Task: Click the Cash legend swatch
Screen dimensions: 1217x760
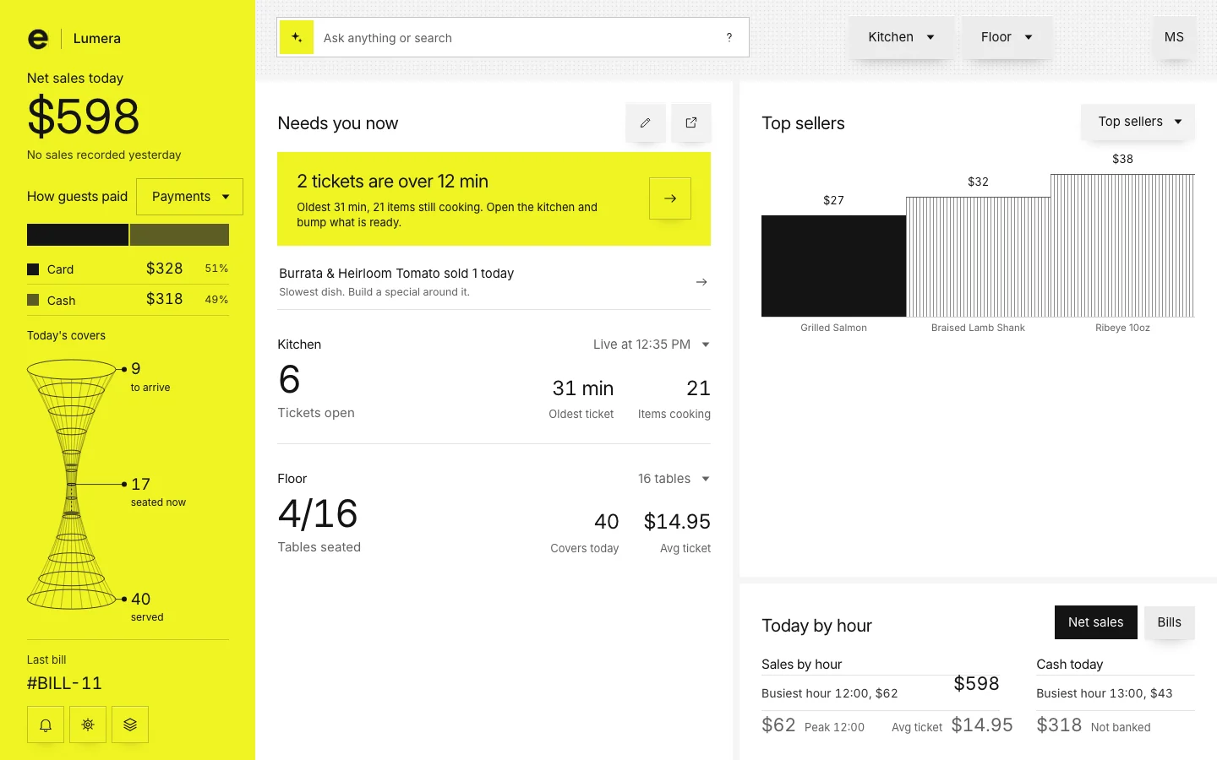Action: [x=33, y=300]
